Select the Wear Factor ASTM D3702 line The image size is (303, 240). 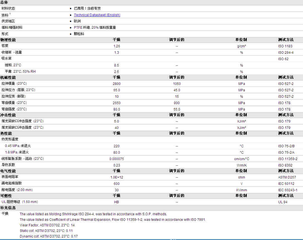[x=47, y=225]
